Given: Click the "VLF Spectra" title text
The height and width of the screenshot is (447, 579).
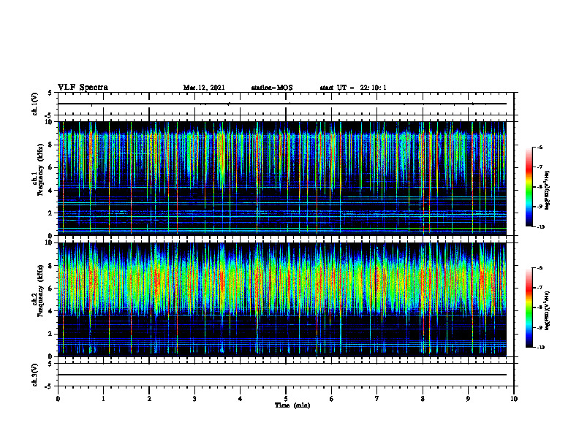Looking at the screenshot, I should pos(83,88).
